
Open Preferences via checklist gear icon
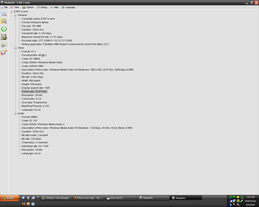click(x=4, y=37)
